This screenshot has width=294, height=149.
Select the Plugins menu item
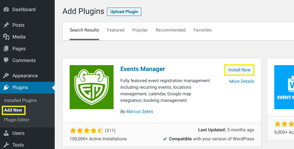tap(27, 87)
